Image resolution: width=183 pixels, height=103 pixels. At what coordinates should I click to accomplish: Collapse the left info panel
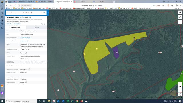[x=48, y=13]
